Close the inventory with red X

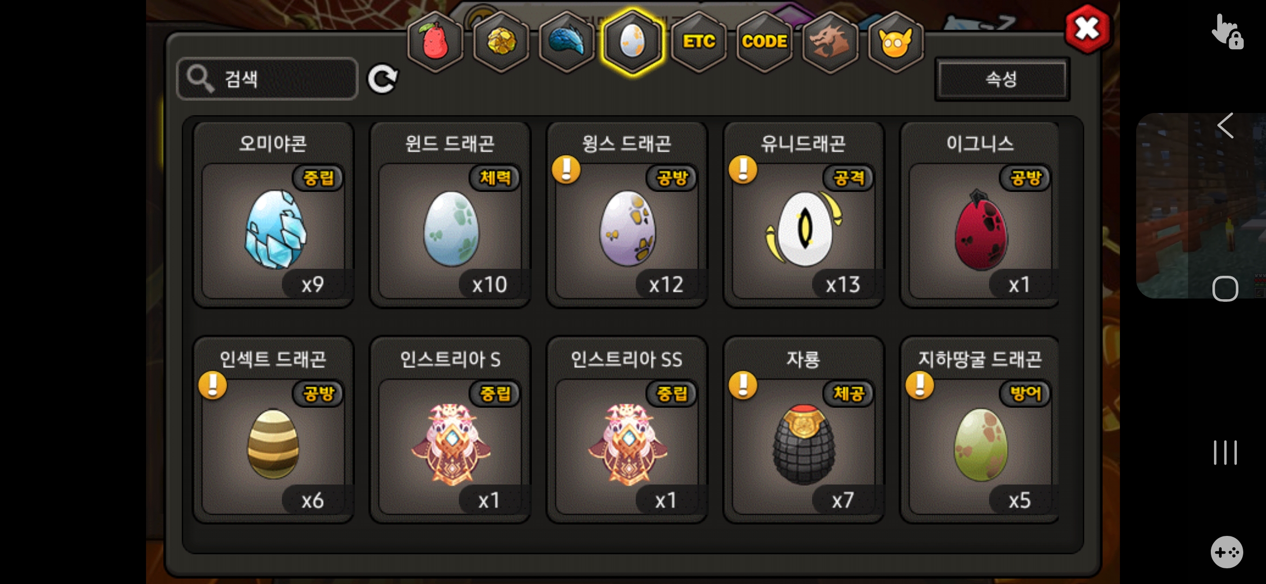(x=1087, y=29)
